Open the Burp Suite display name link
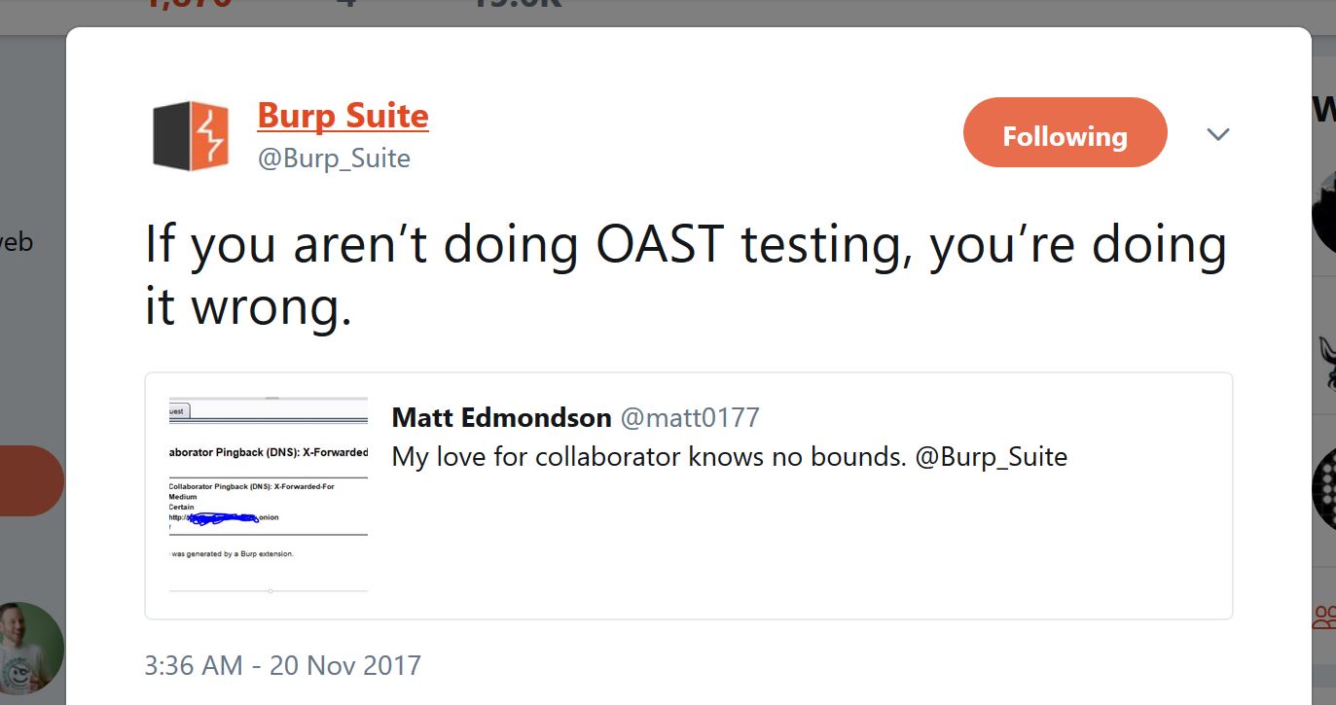This screenshot has width=1336, height=705. [343, 116]
